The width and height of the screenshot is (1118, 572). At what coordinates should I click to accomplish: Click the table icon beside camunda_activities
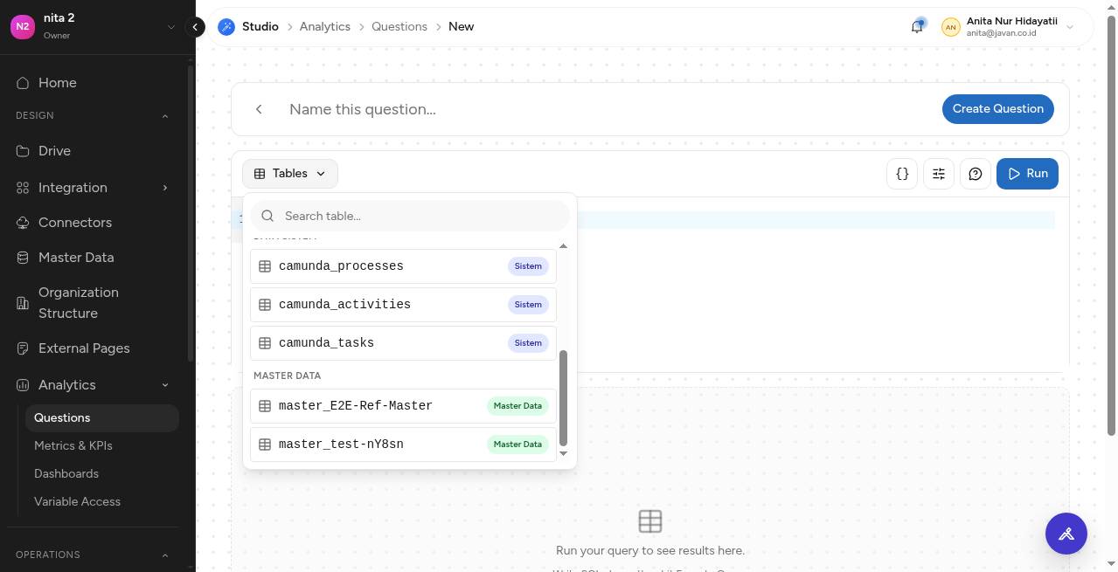click(x=265, y=305)
